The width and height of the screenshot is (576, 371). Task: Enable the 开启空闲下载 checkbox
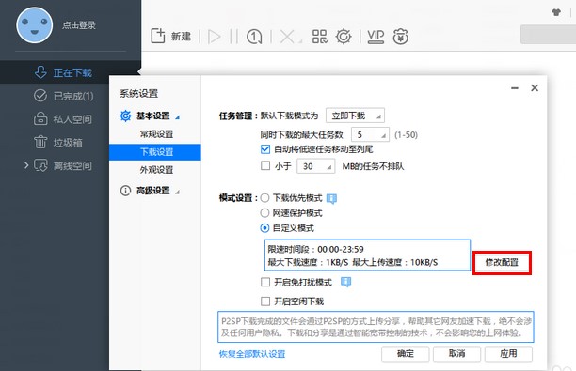tap(265, 301)
